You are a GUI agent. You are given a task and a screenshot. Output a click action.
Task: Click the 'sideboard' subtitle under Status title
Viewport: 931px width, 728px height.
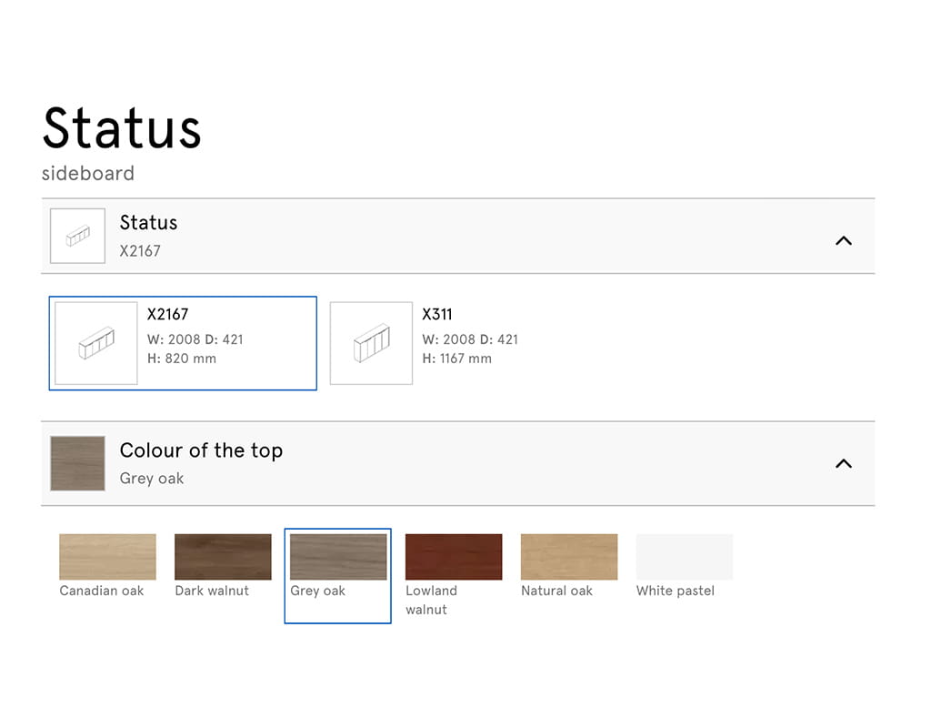tap(88, 174)
